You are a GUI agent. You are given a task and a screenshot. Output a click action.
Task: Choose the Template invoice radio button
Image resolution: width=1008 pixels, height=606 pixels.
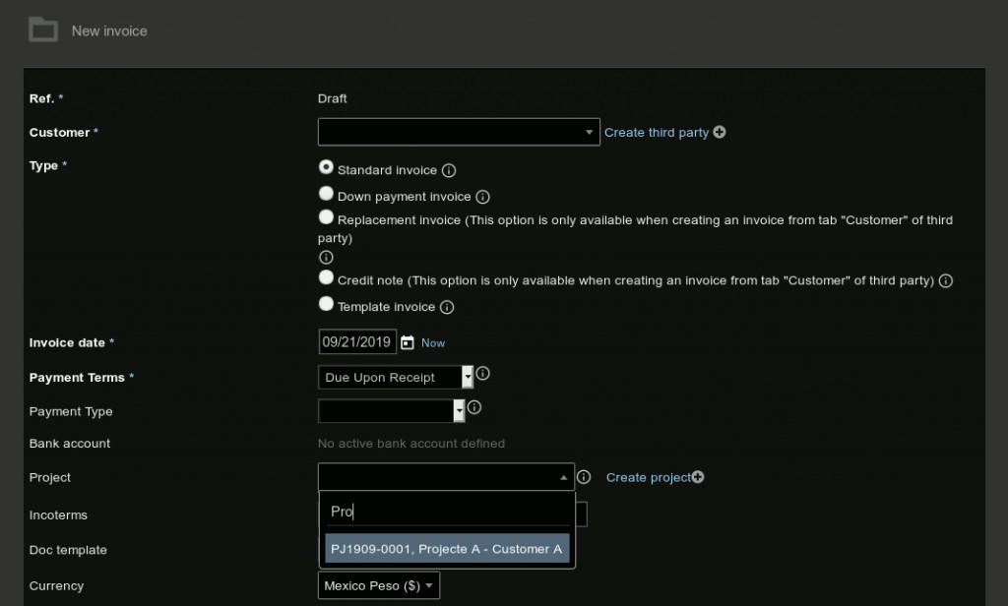[326, 304]
